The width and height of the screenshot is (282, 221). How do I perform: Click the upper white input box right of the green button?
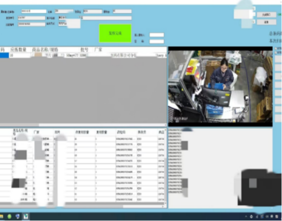point(156,35)
